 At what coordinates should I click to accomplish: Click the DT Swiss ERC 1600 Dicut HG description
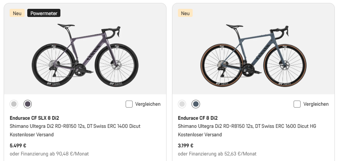(x=247, y=126)
